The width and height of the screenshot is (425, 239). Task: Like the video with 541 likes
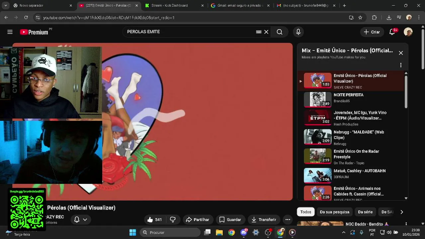155,219
